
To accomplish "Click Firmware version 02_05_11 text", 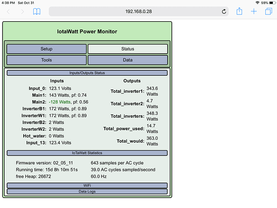I will coord(45,163).
